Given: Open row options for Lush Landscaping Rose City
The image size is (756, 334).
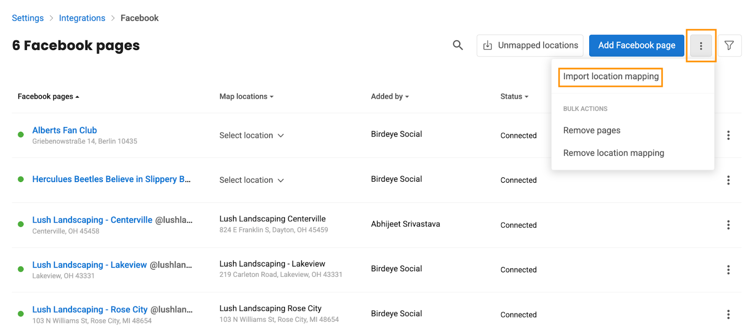Looking at the screenshot, I should pos(728,314).
